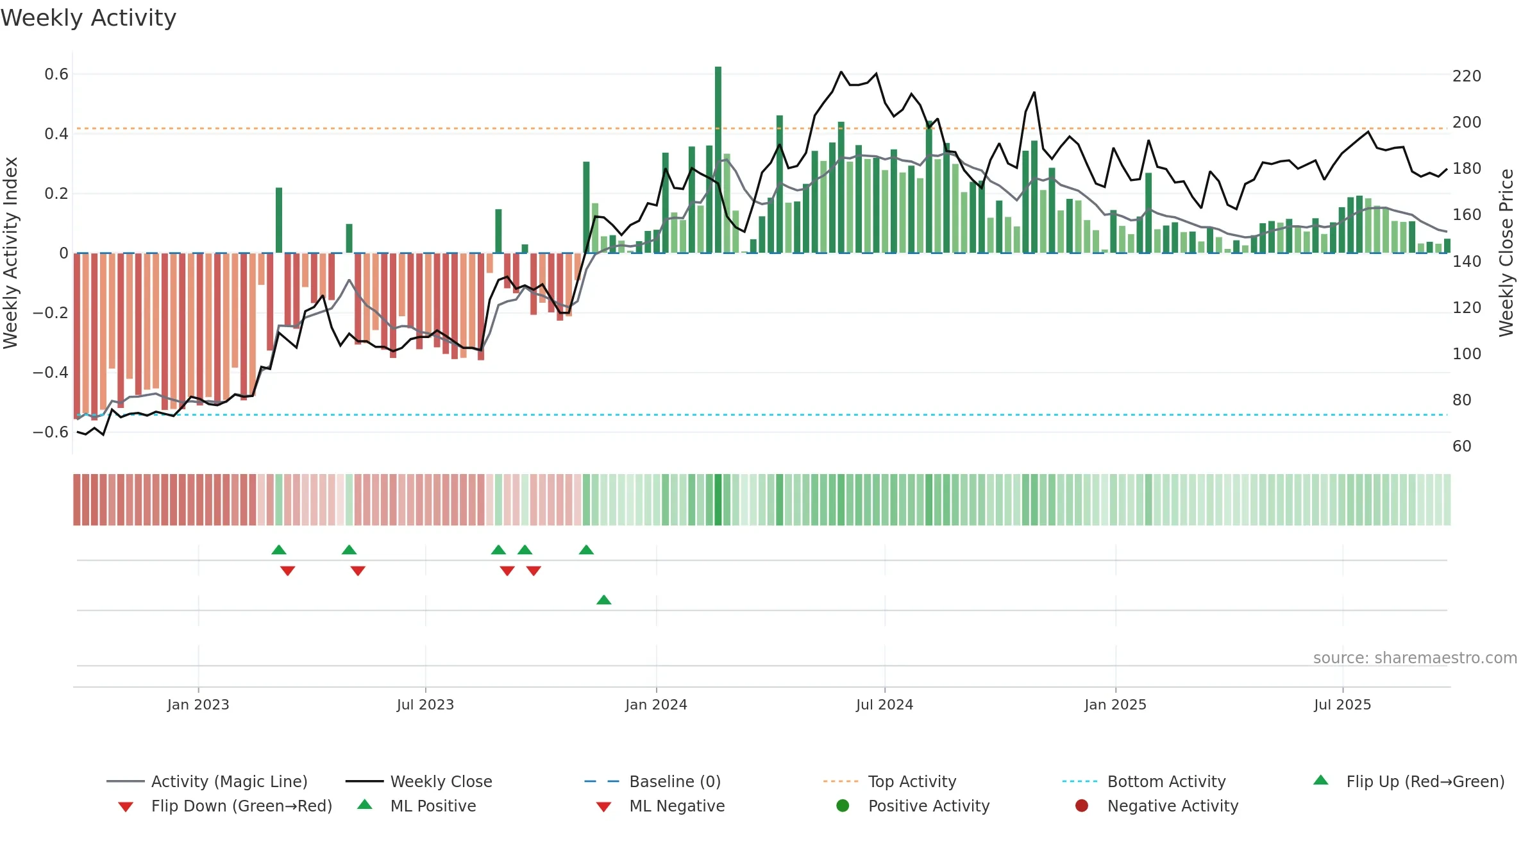The width and height of the screenshot is (1539, 866).
Task: Click the −0.6 left-axis tick label
Action: (51, 432)
